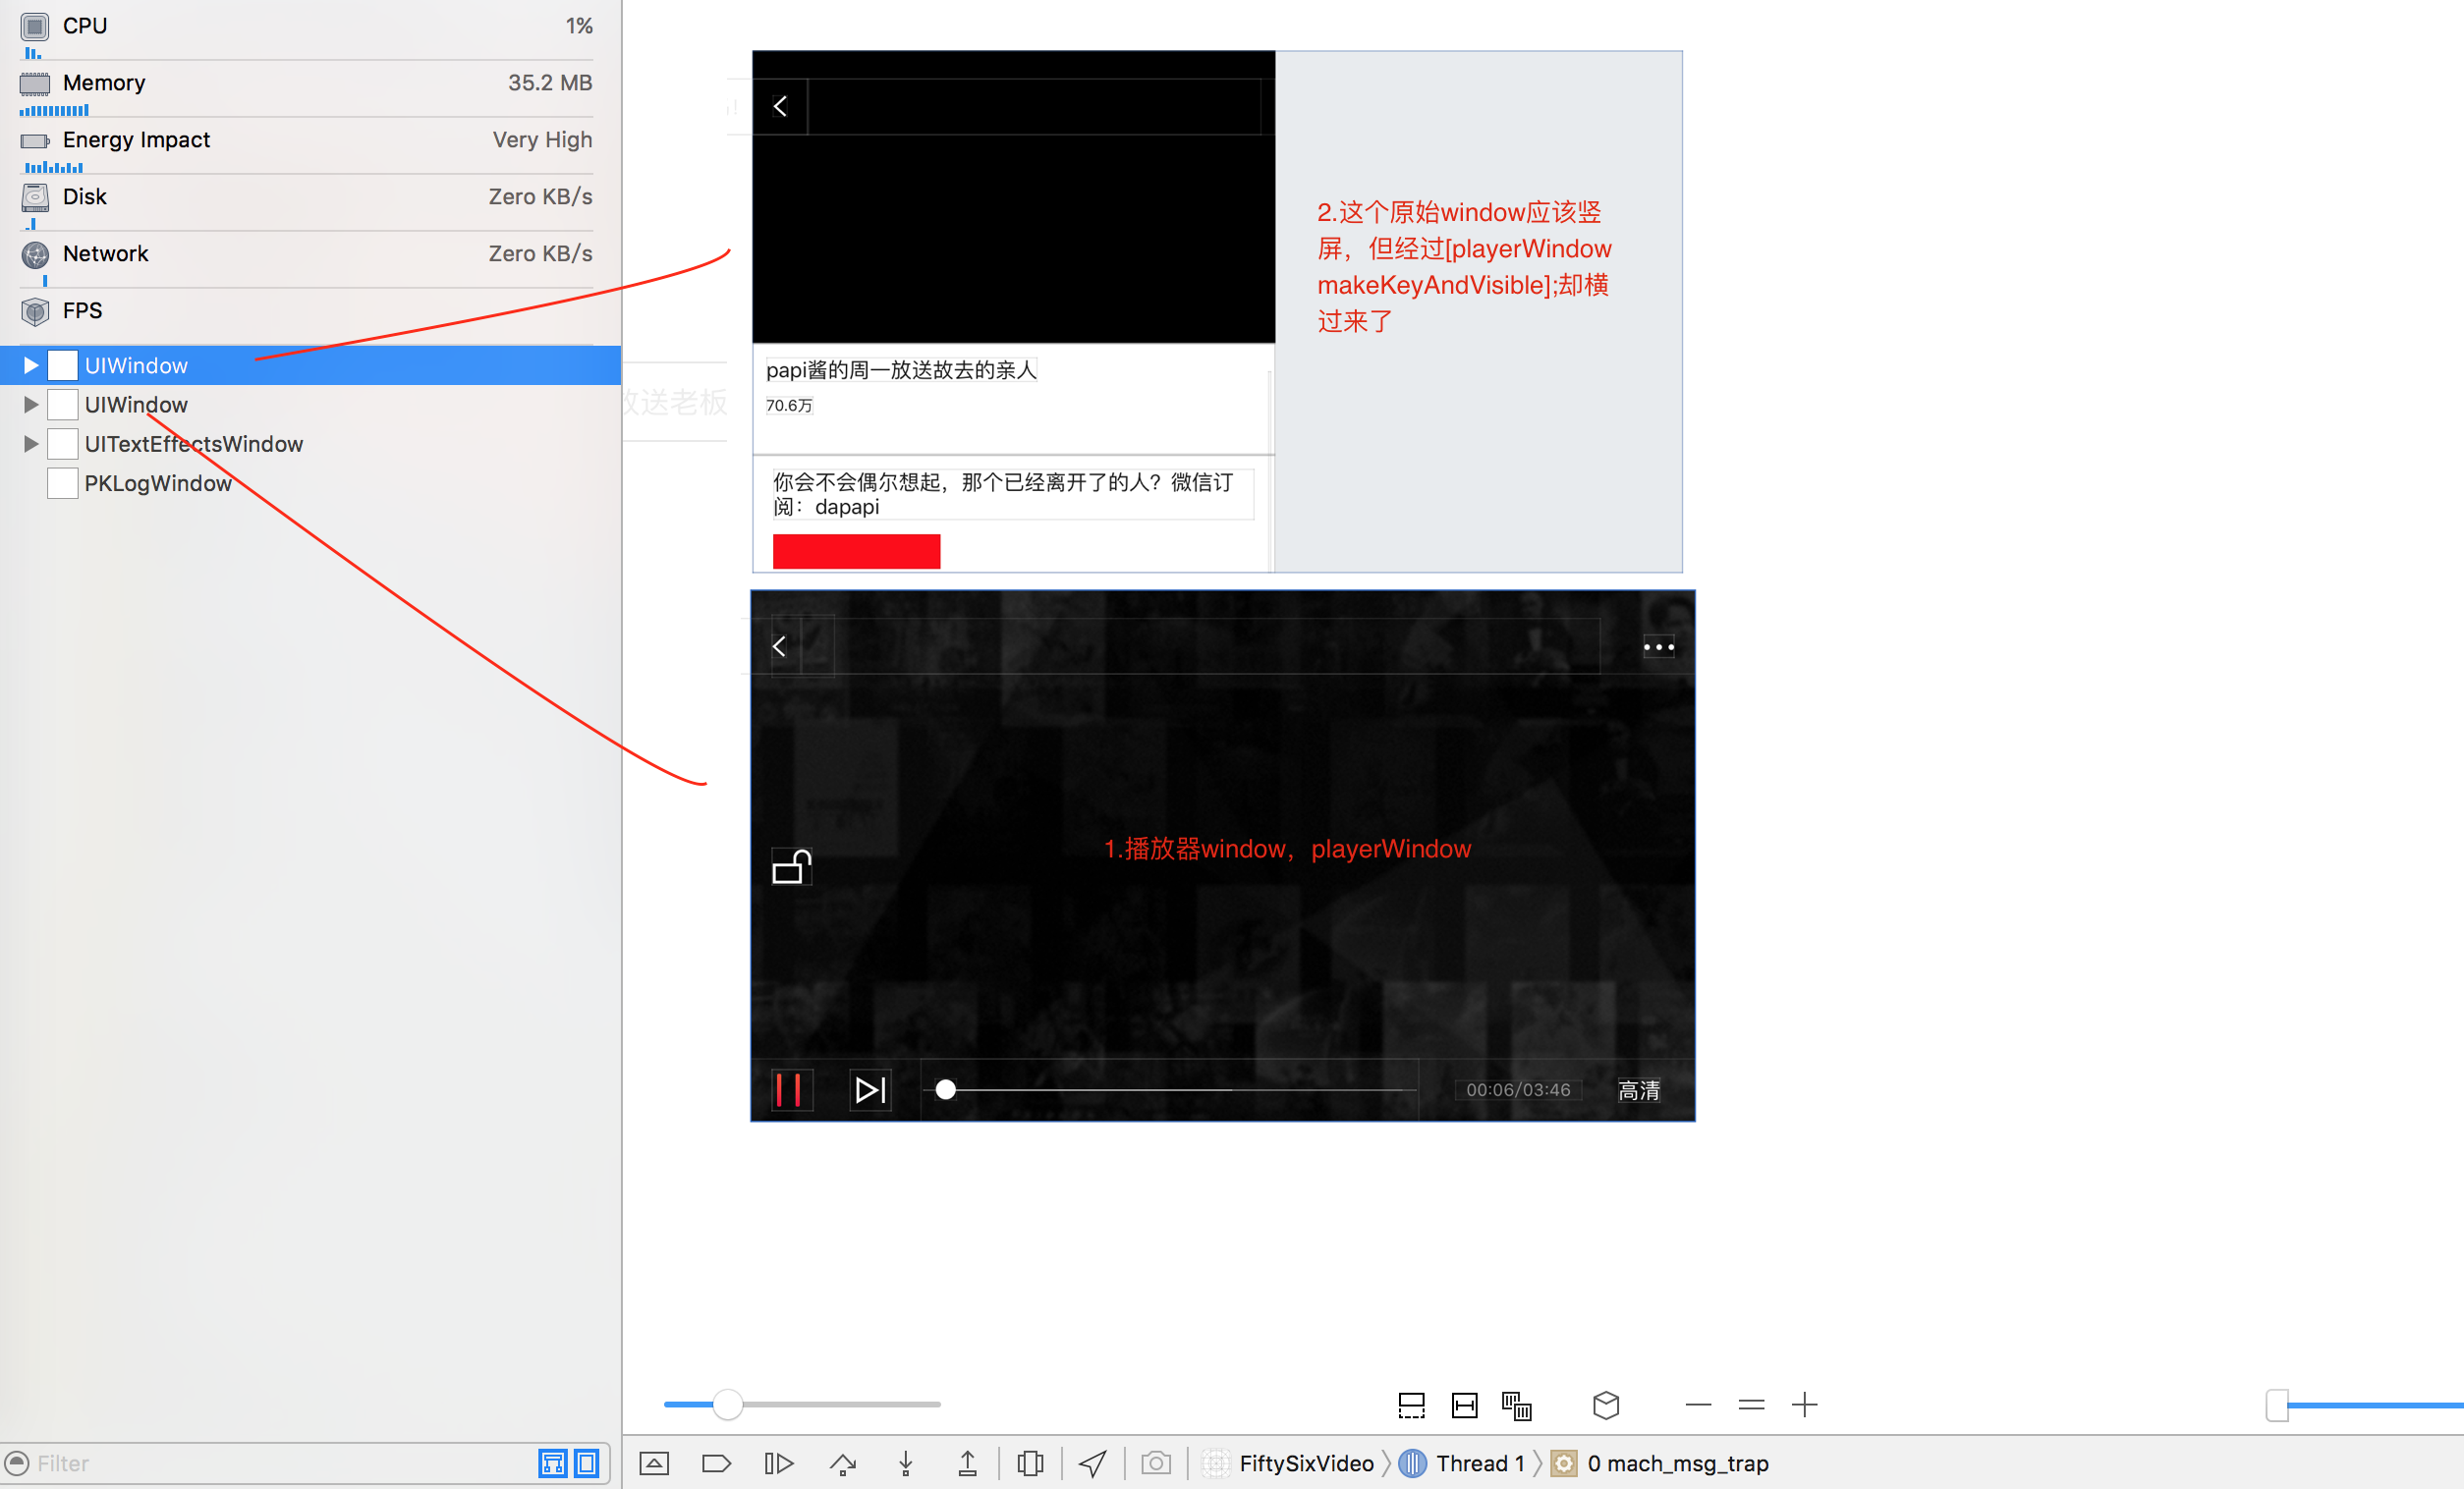Screen dimensions: 2464x1489
Task: Toggle show primary views filter button
Action: [x=552, y=1463]
